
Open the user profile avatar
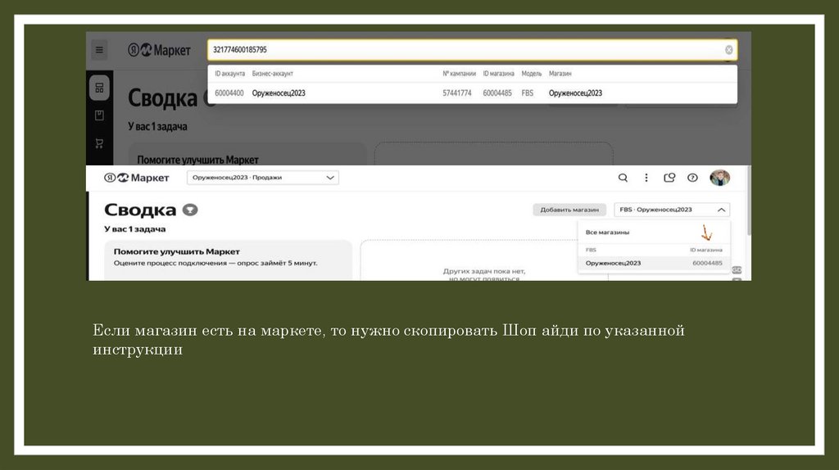[x=719, y=178]
